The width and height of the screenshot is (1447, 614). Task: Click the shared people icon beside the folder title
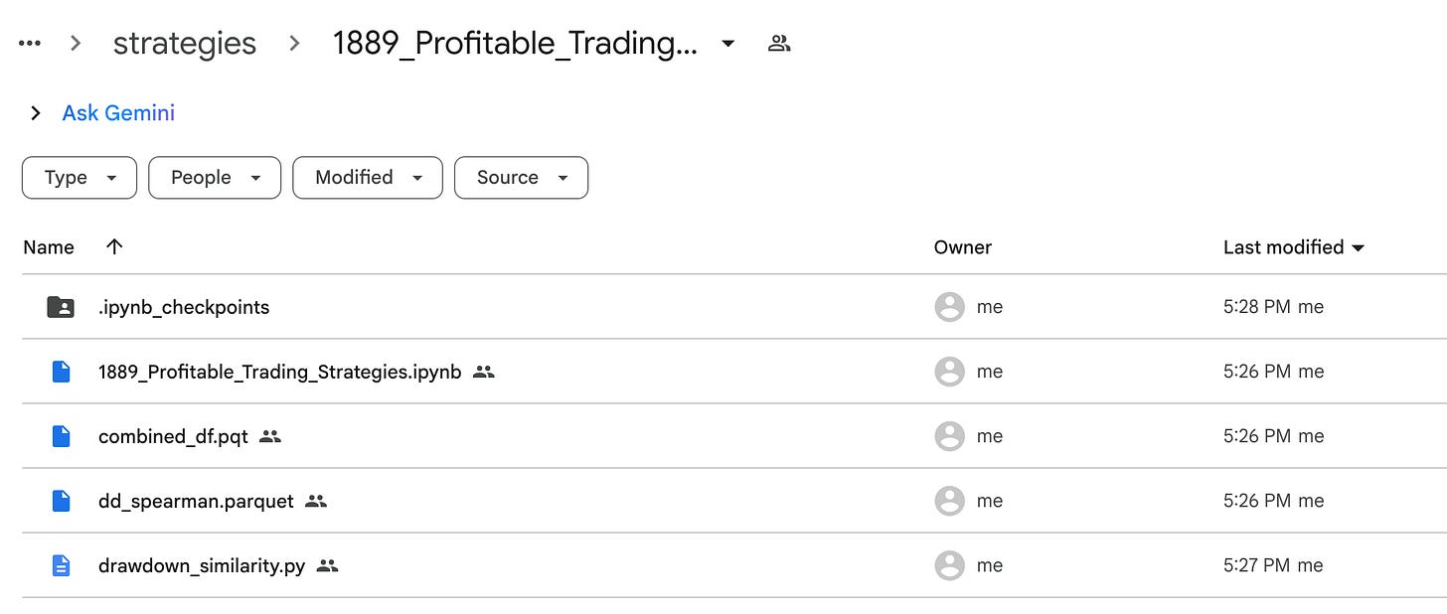point(779,44)
